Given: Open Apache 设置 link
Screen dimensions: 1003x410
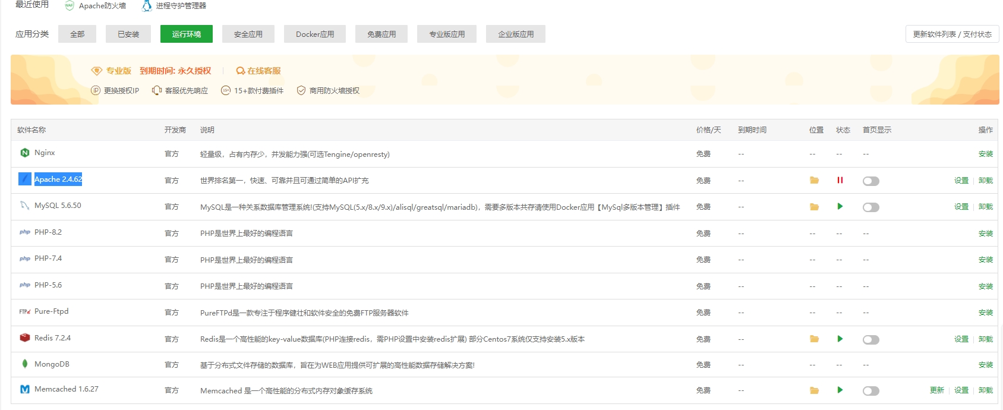Looking at the screenshot, I should point(961,181).
